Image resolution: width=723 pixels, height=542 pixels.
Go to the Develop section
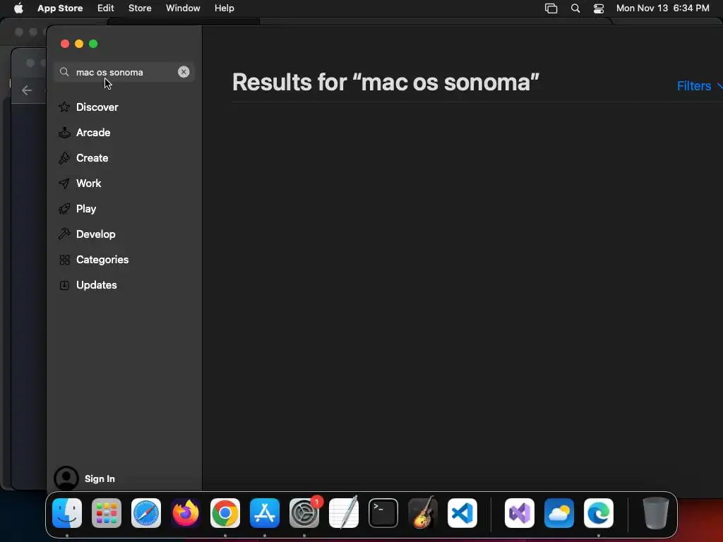(96, 234)
